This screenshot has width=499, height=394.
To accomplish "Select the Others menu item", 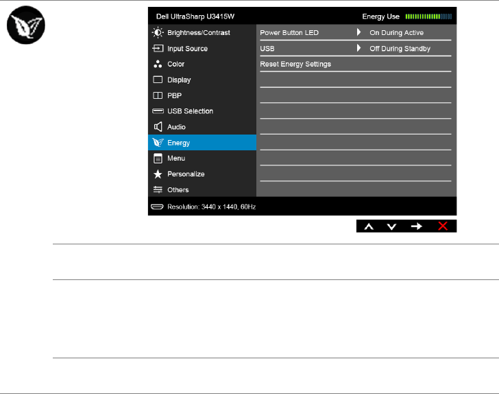I will click(x=202, y=189).
